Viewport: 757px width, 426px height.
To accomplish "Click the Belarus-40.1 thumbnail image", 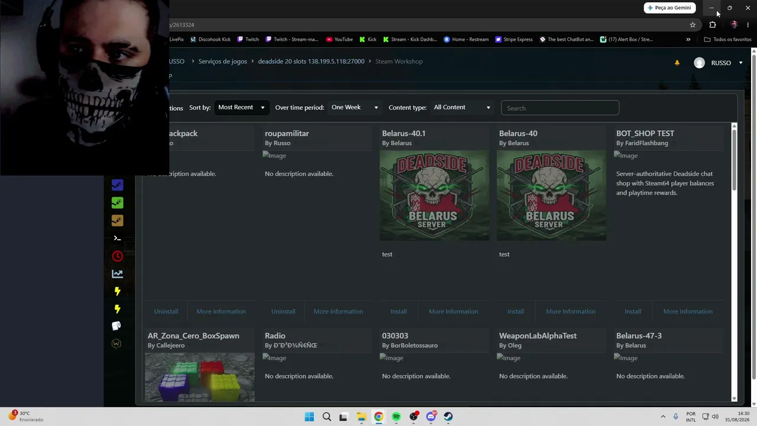I will [x=434, y=195].
